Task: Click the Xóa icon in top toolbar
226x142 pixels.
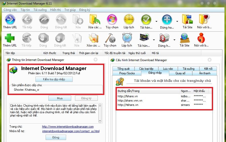Action: [x=78, y=19]
